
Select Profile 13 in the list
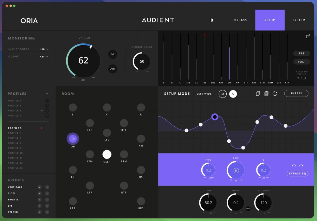click(15, 168)
